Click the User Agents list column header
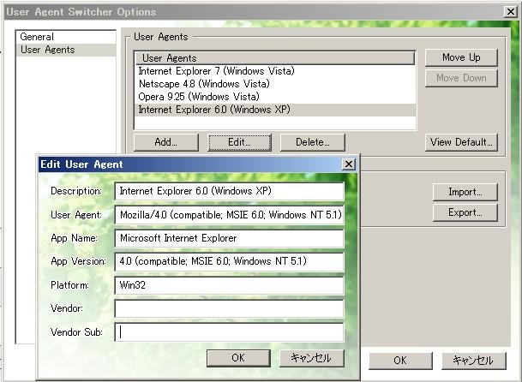This screenshot has height=382, width=522. 275,58
